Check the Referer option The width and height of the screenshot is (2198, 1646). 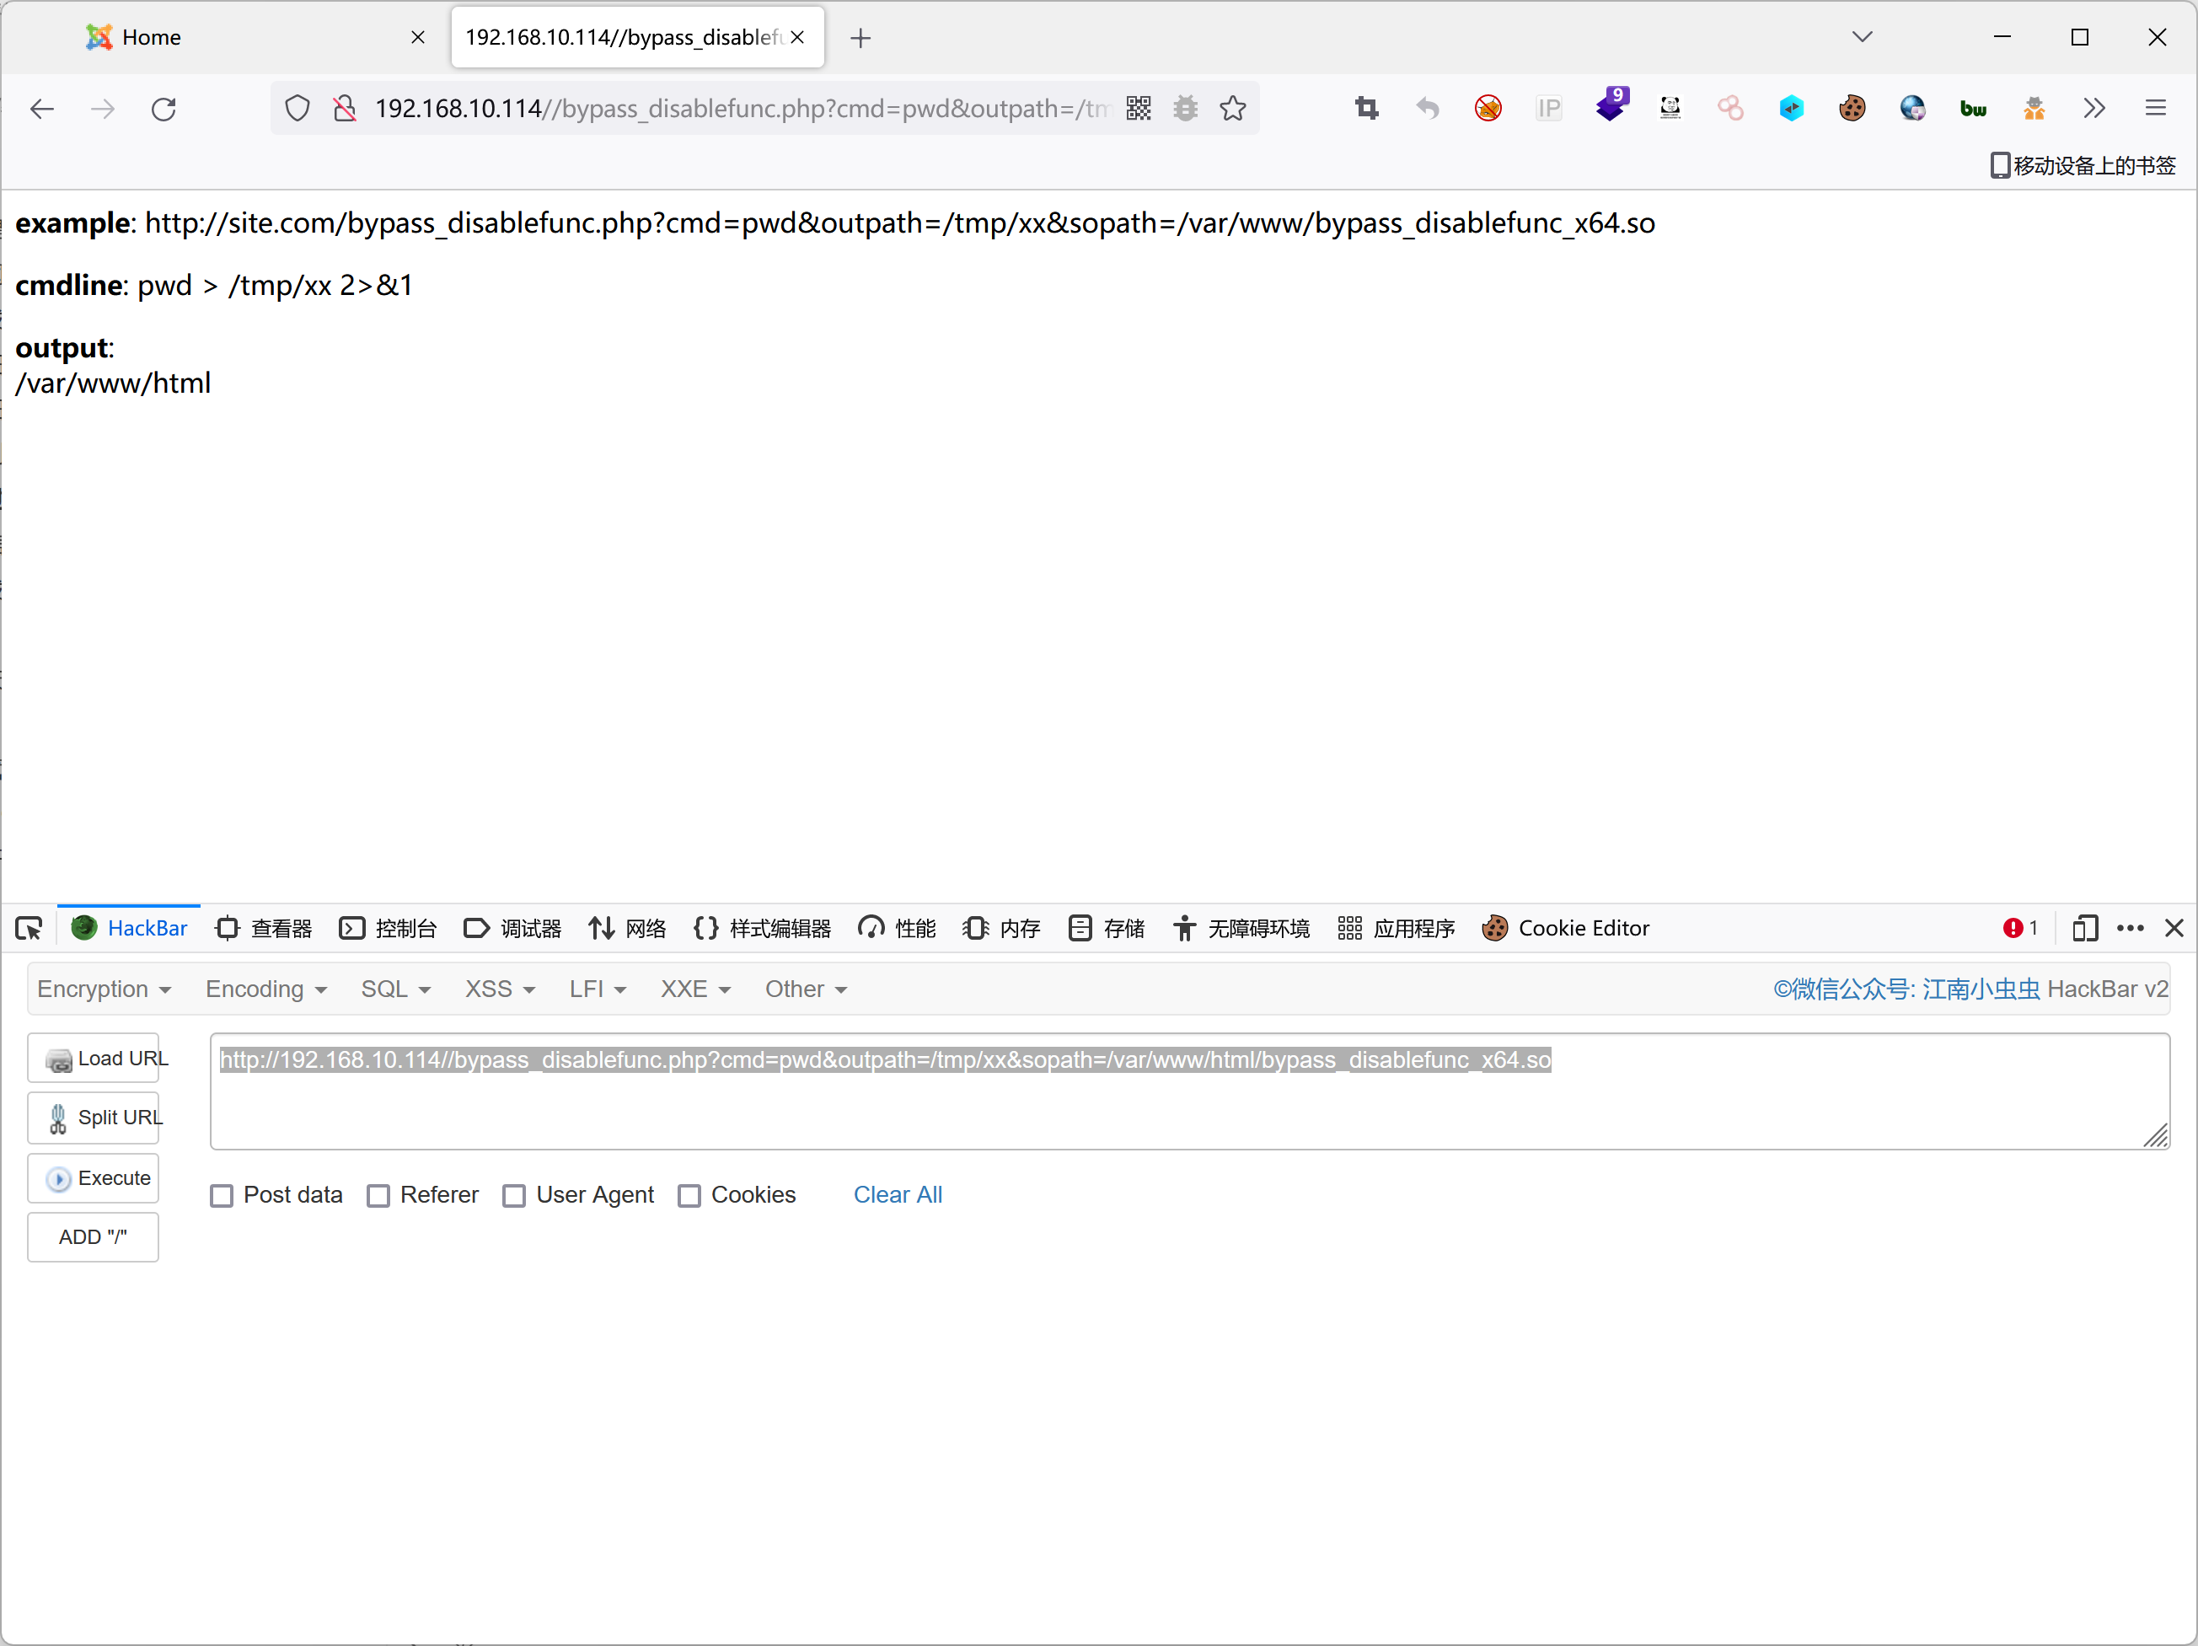[378, 1196]
